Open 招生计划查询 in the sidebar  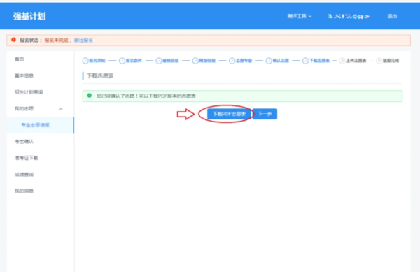(29, 92)
